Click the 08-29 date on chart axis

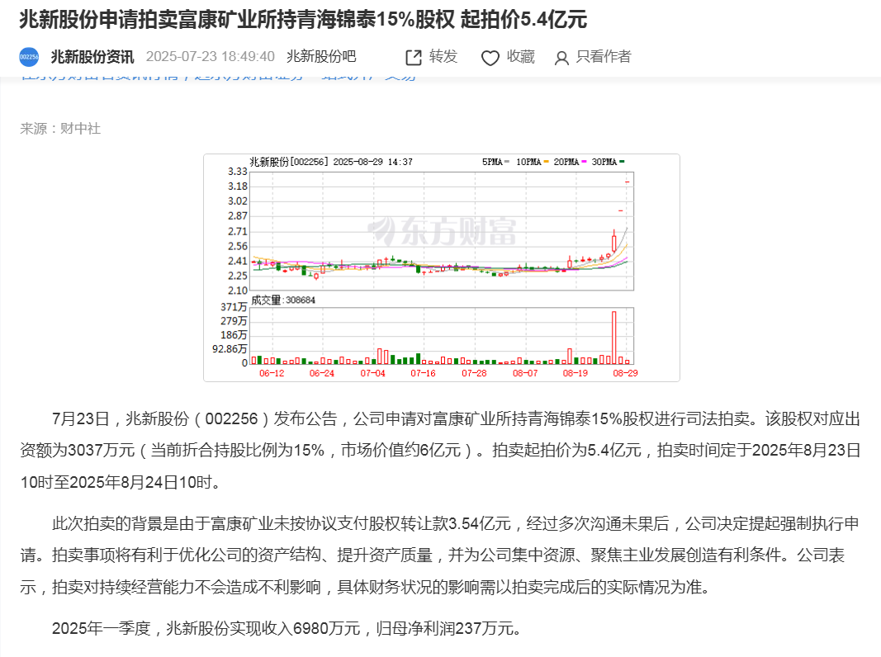click(x=625, y=373)
